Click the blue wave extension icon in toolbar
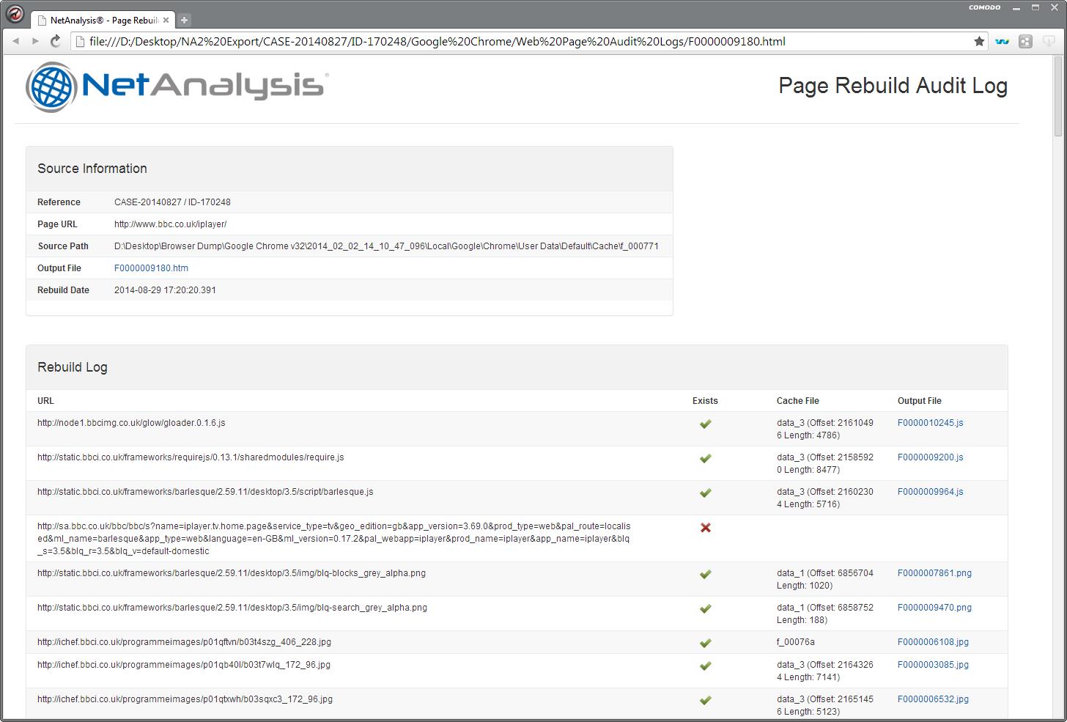The width and height of the screenshot is (1067, 722). (1002, 42)
